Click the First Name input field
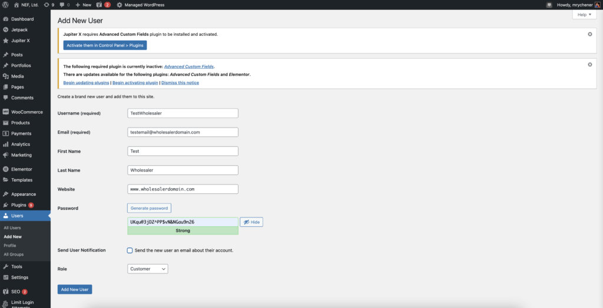The height and width of the screenshot is (308, 603). pos(183,151)
